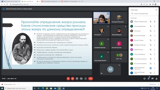The image size is (160, 90).
Task: Switch to the eLIBRARY browser tab
Action: (x=70, y=1)
